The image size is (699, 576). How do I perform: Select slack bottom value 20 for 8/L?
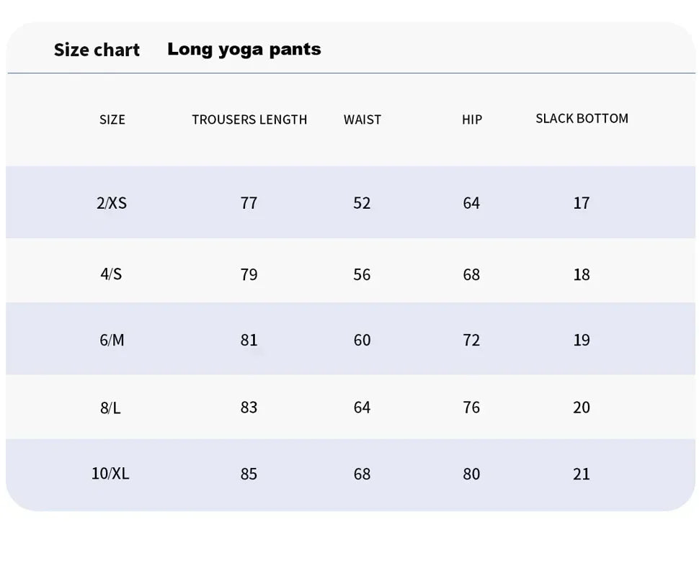point(582,408)
